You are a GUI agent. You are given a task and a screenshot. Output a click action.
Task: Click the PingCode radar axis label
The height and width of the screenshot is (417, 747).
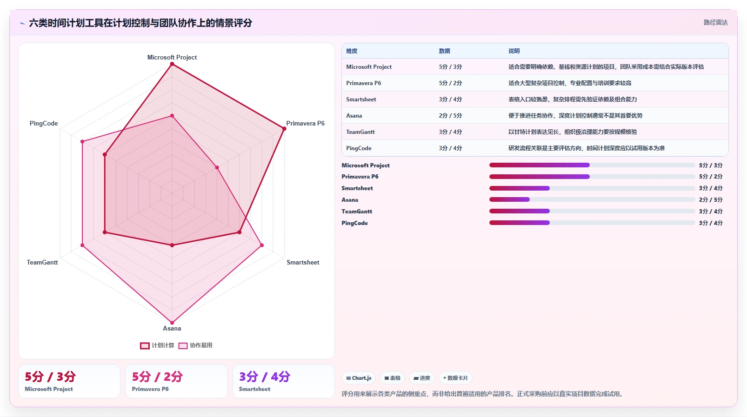(44, 123)
